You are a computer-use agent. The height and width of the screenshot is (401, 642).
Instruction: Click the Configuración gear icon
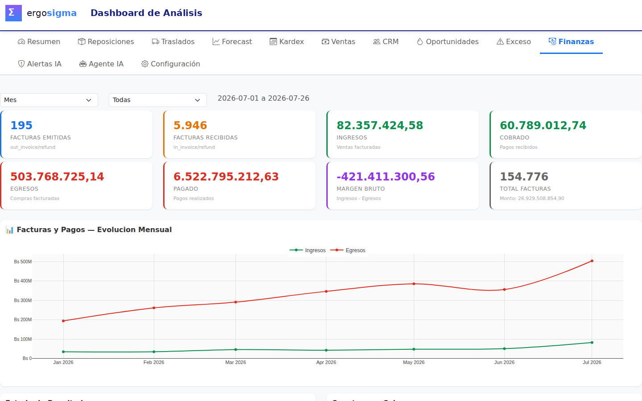(x=145, y=64)
